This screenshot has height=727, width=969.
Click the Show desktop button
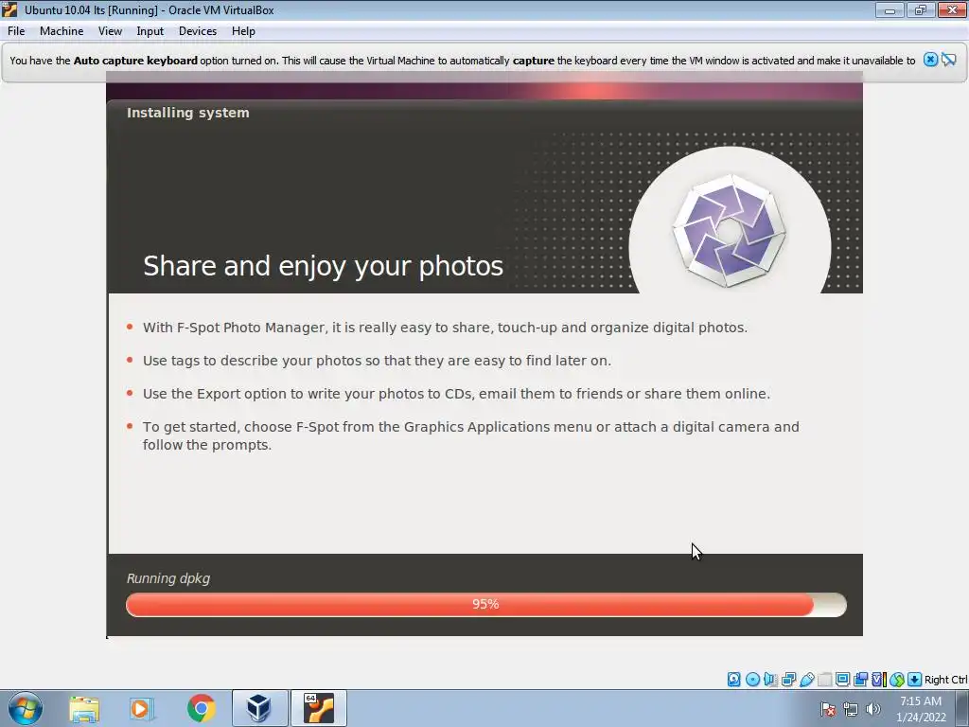(962, 708)
